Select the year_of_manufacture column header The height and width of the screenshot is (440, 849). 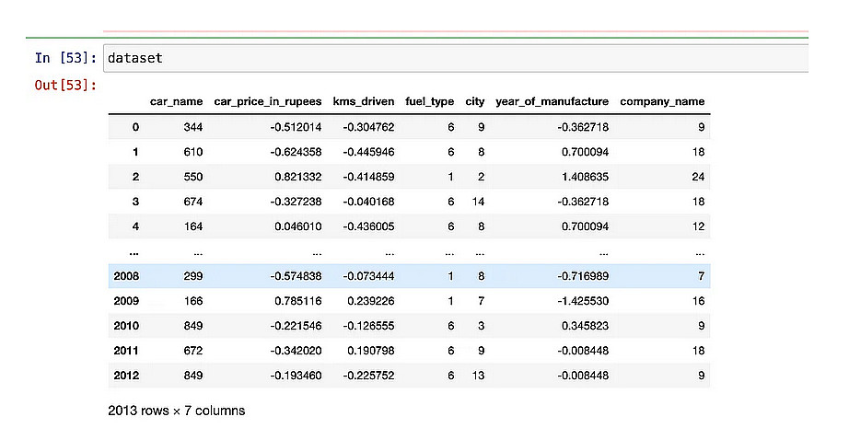click(552, 101)
